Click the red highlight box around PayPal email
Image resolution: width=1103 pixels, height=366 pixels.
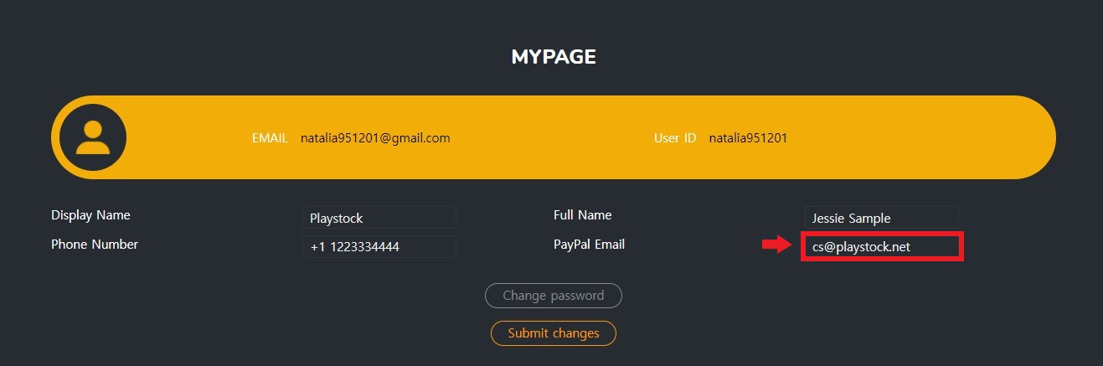click(x=882, y=246)
